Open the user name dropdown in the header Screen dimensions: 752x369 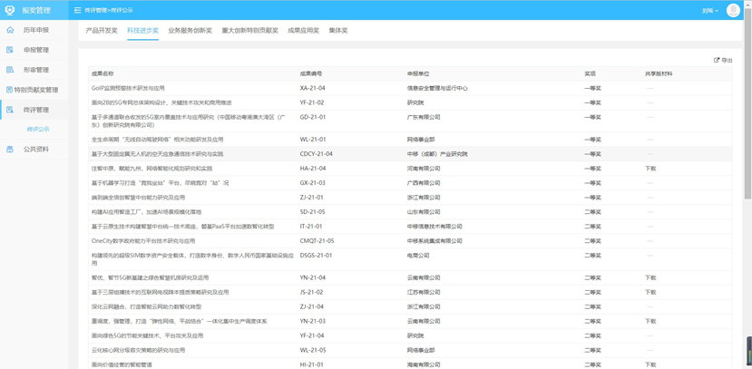tap(709, 10)
